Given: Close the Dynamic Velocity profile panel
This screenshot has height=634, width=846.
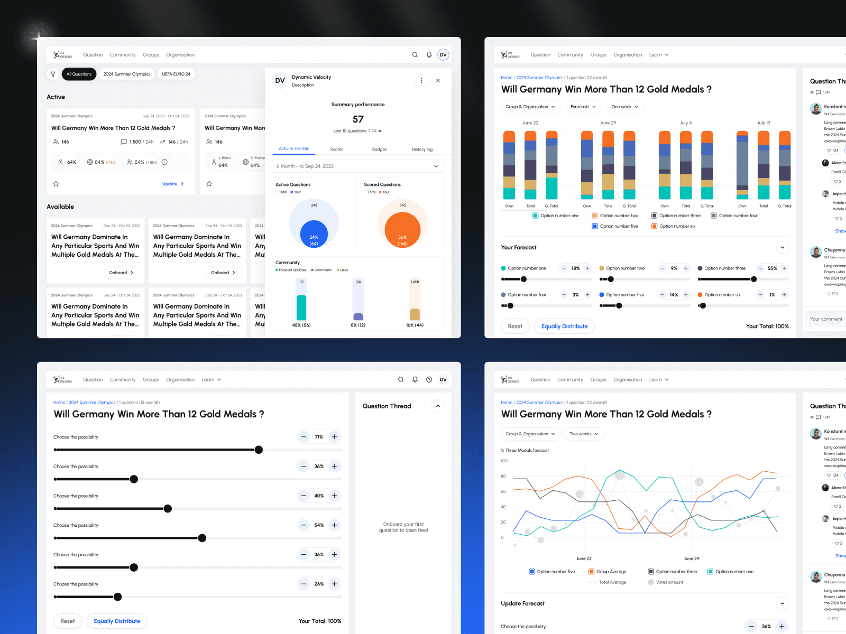Looking at the screenshot, I should 438,81.
